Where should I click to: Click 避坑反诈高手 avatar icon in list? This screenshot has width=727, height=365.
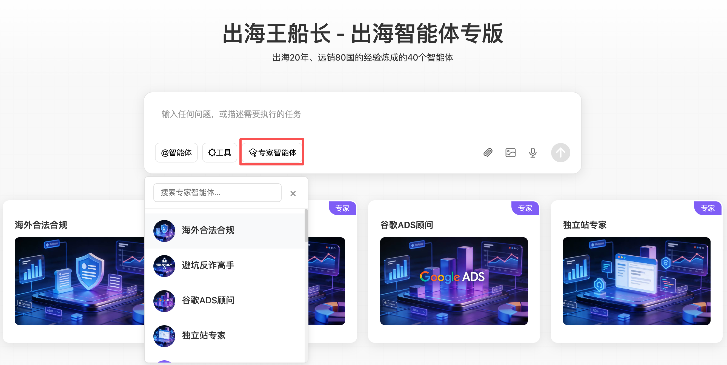coord(164,266)
